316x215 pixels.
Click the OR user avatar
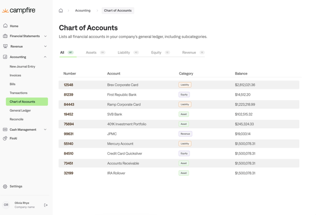6,205
